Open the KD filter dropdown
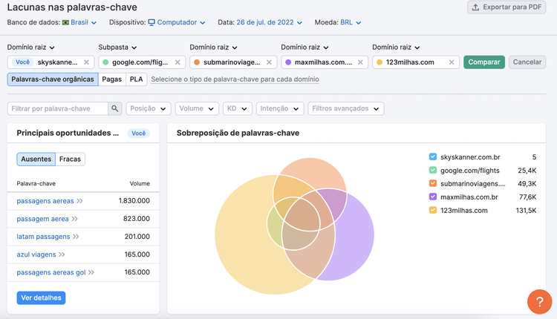This screenshot has width=557, height=319. (x=238, y=108)
